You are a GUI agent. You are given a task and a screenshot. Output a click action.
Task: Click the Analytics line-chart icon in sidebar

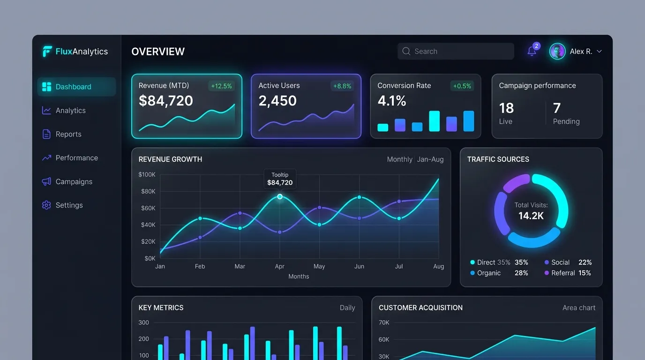(46, 111)
